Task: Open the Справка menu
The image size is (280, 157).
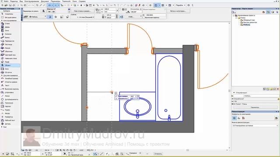Action: 82,1
